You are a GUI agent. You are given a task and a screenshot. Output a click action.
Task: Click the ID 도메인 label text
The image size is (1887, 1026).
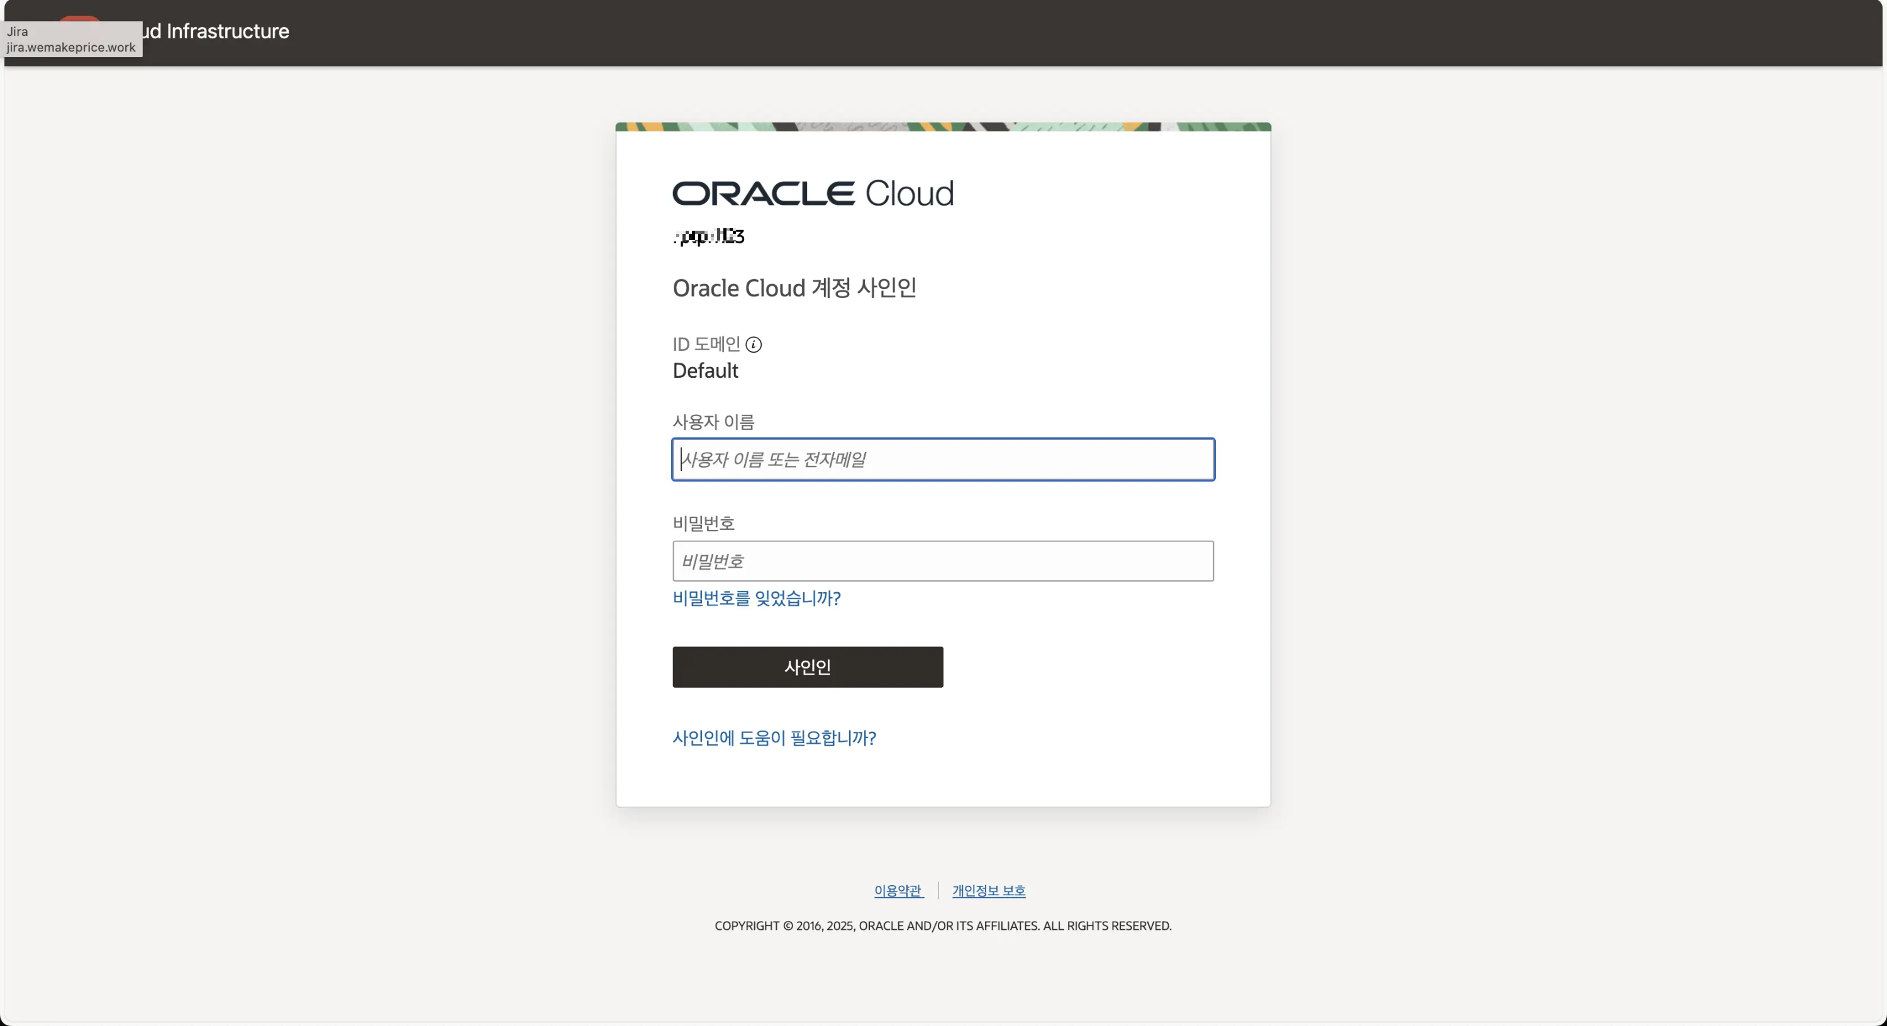pyautogui.click(x=706, y=344)
